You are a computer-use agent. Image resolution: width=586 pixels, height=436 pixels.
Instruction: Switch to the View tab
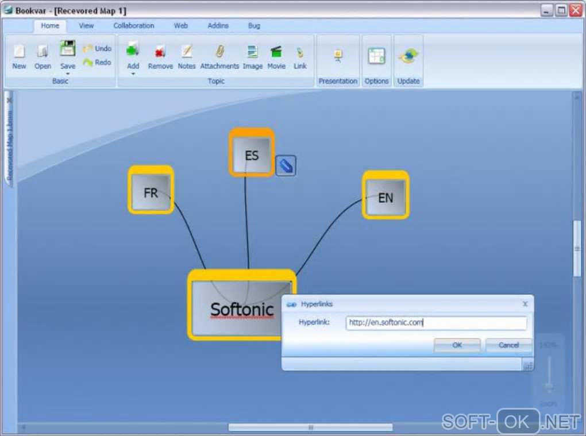tap(86, 26)
